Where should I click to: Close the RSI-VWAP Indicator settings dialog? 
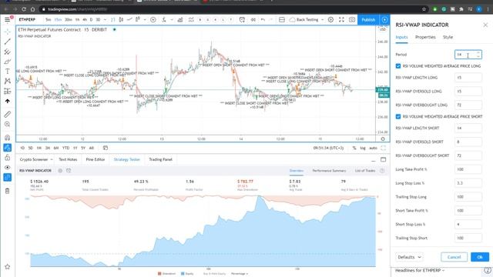click(x=485, y=25)
